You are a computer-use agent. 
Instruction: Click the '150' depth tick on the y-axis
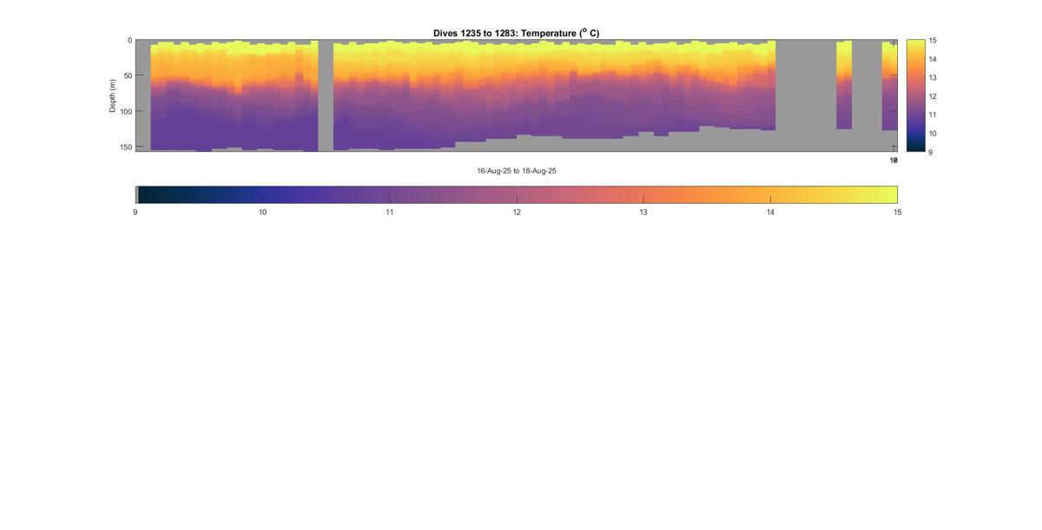click(126, 147)
